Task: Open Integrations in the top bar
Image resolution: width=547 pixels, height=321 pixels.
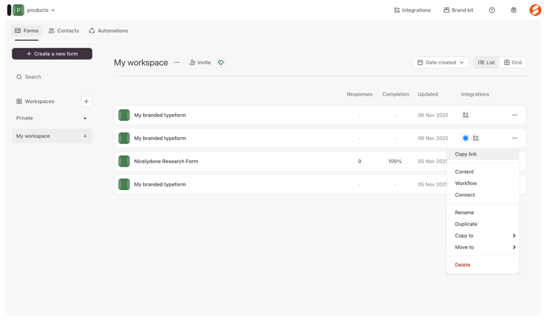Action: 412,10
